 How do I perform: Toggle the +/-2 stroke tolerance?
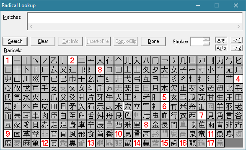click(x=237, y=48)
